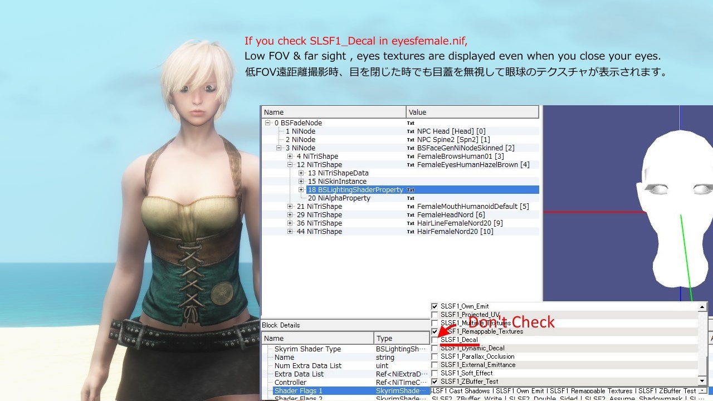
Task: Select the Num Extra Data List row
Action: [x=345, y=366]
